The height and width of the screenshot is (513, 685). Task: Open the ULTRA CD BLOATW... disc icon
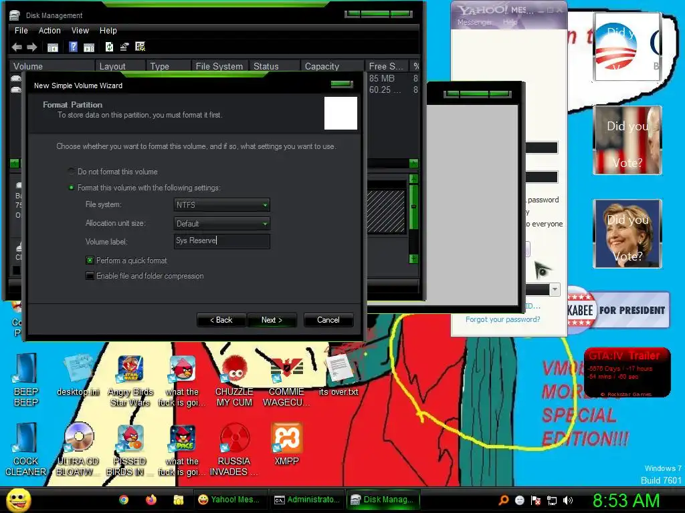click(x=78, y=450)
